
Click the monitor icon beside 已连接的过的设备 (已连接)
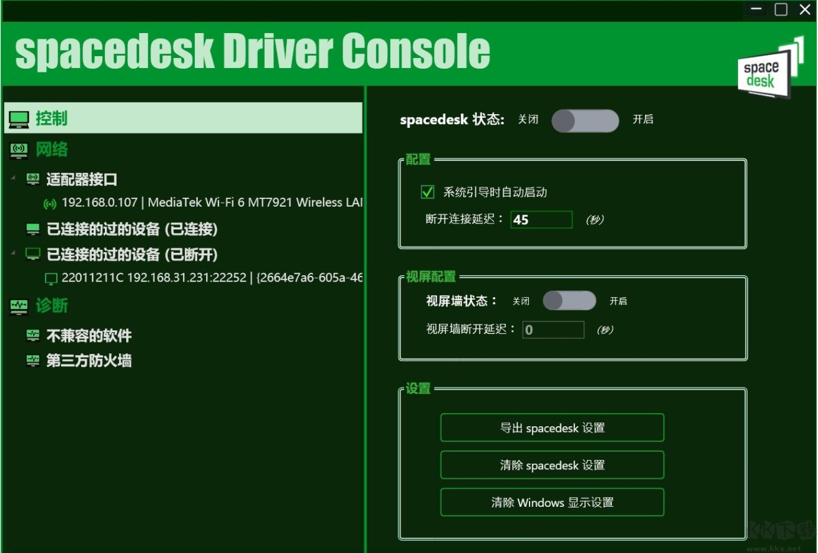(33, 230)
